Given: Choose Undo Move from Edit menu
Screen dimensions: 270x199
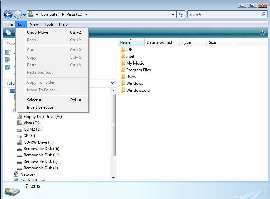Looking at the screenshot, I should click(52, 32).
